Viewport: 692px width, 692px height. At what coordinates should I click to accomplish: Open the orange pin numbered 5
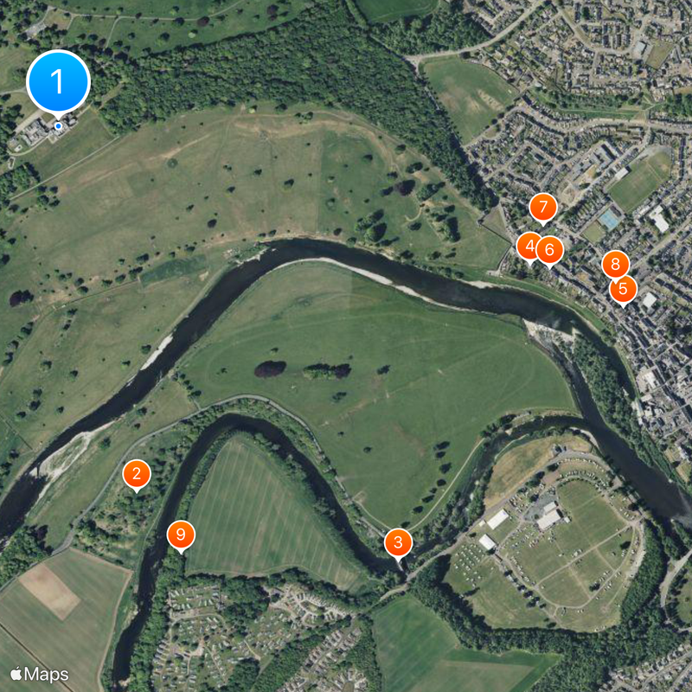tap(623, 290)
